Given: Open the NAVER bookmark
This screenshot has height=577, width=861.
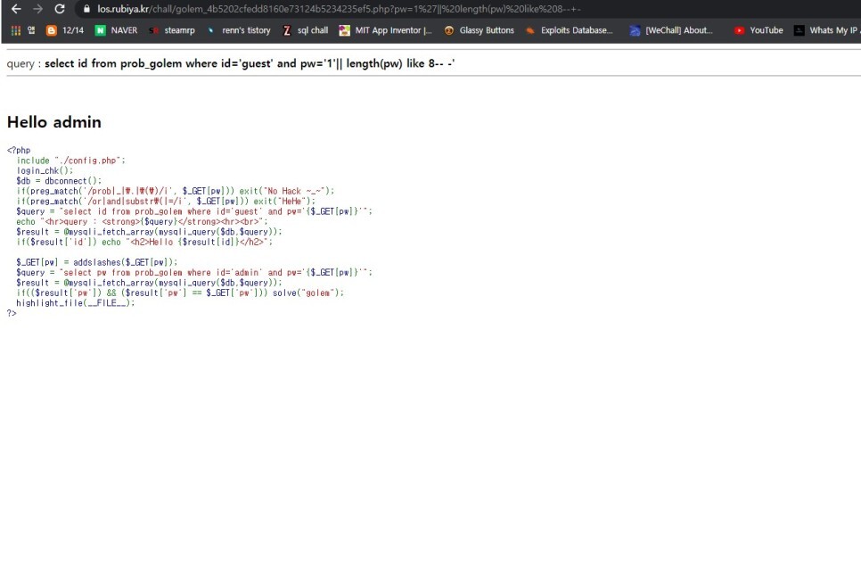Looking at the screenshot, I should click(117, 30).
